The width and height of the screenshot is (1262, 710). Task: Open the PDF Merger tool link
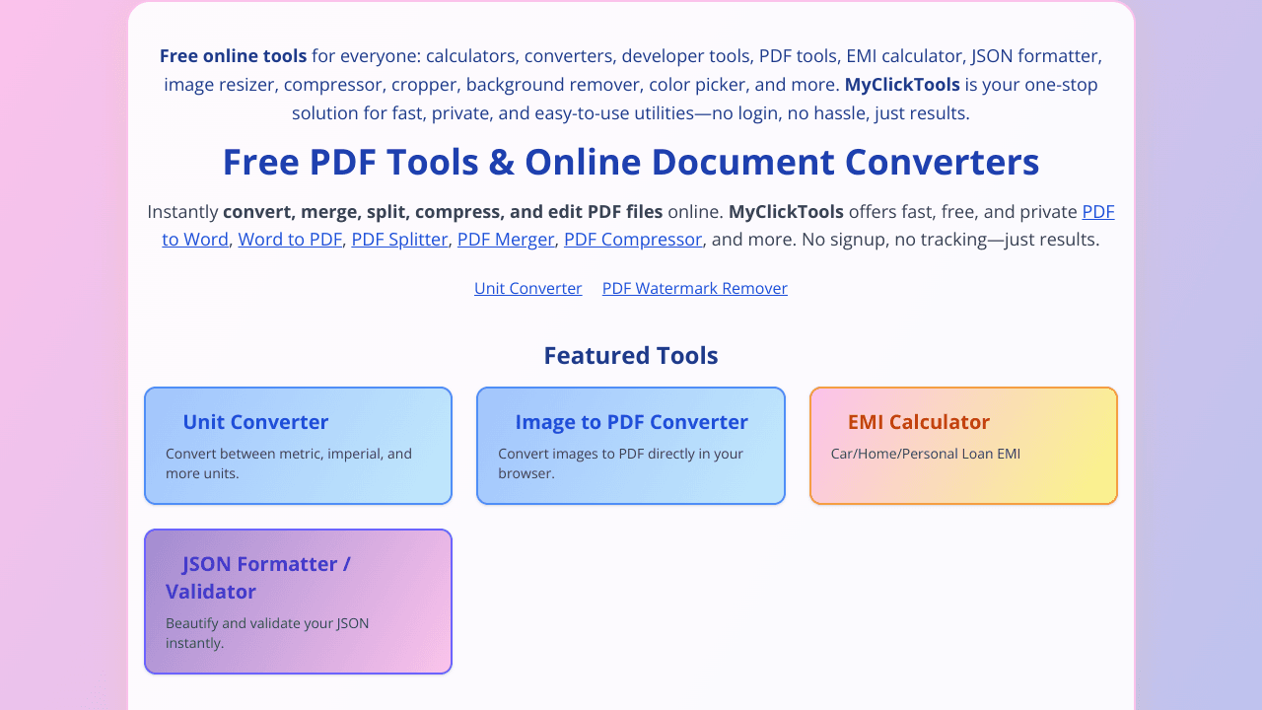[x=505, y=239]
